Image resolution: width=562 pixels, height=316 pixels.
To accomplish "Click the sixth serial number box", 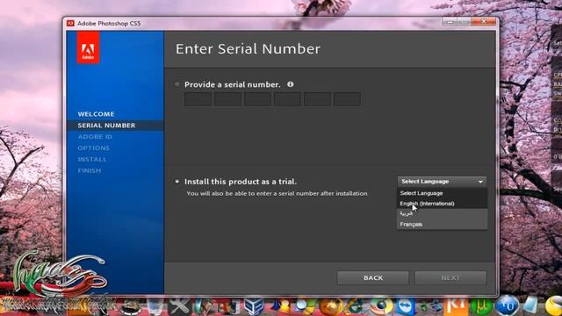I will point(348,99).
